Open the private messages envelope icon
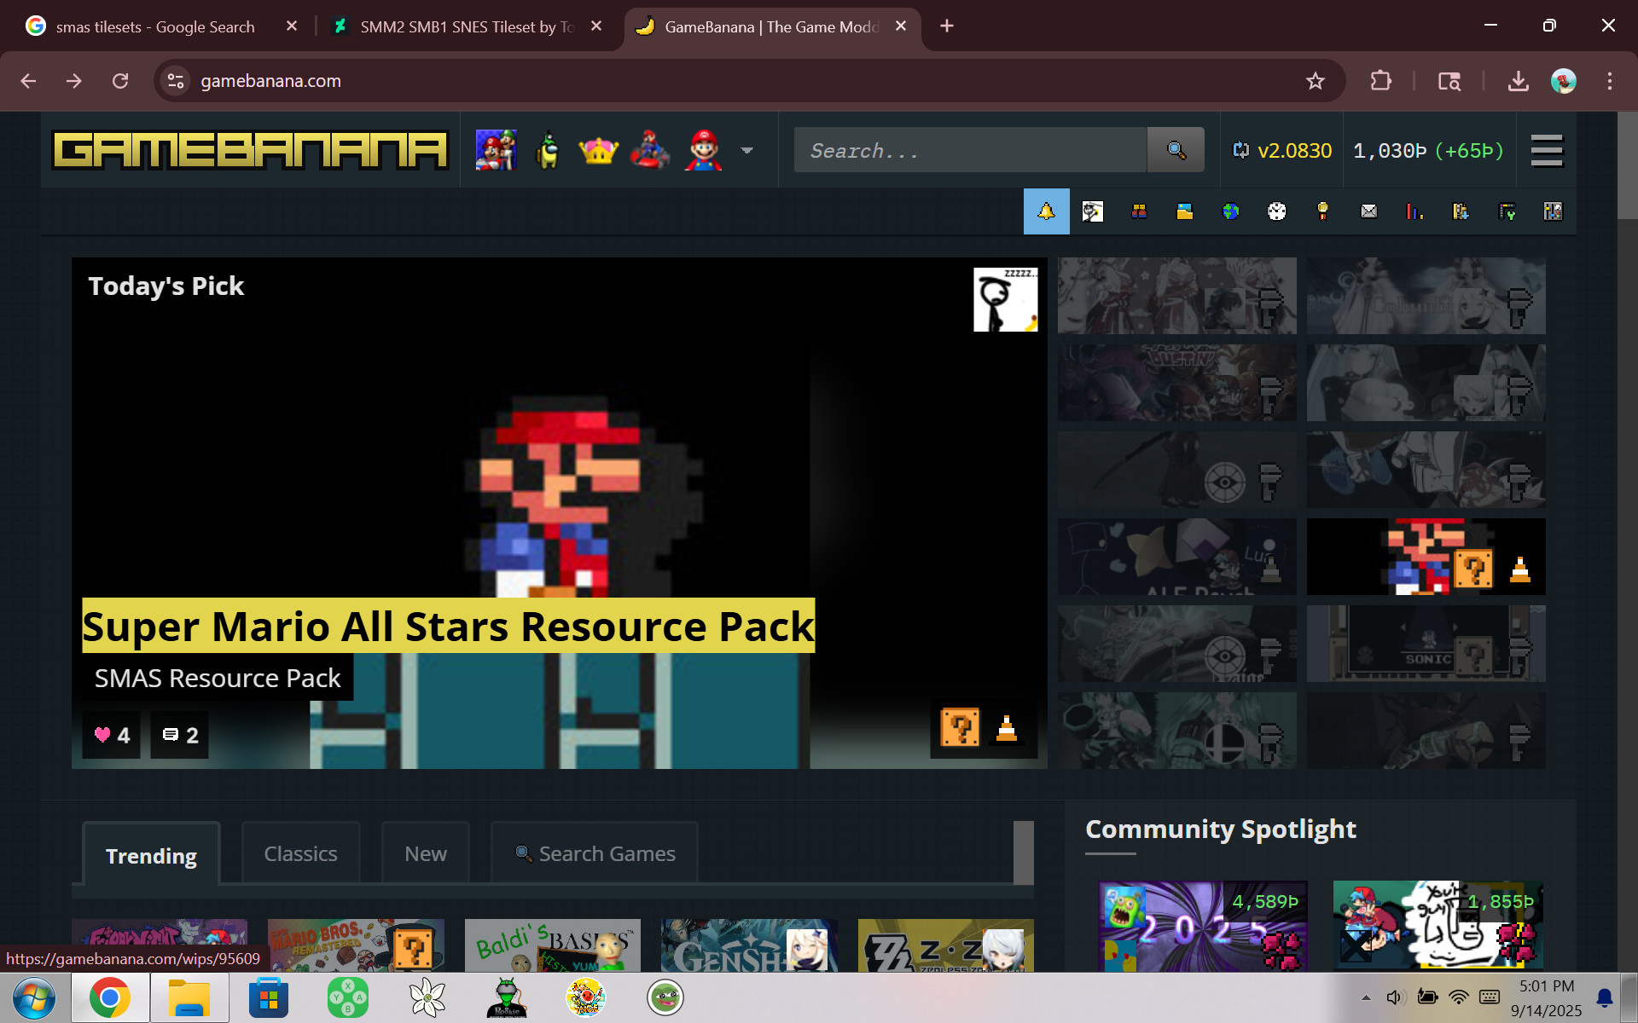Screen dimensions: 1638x1023 pos(1369,211)
